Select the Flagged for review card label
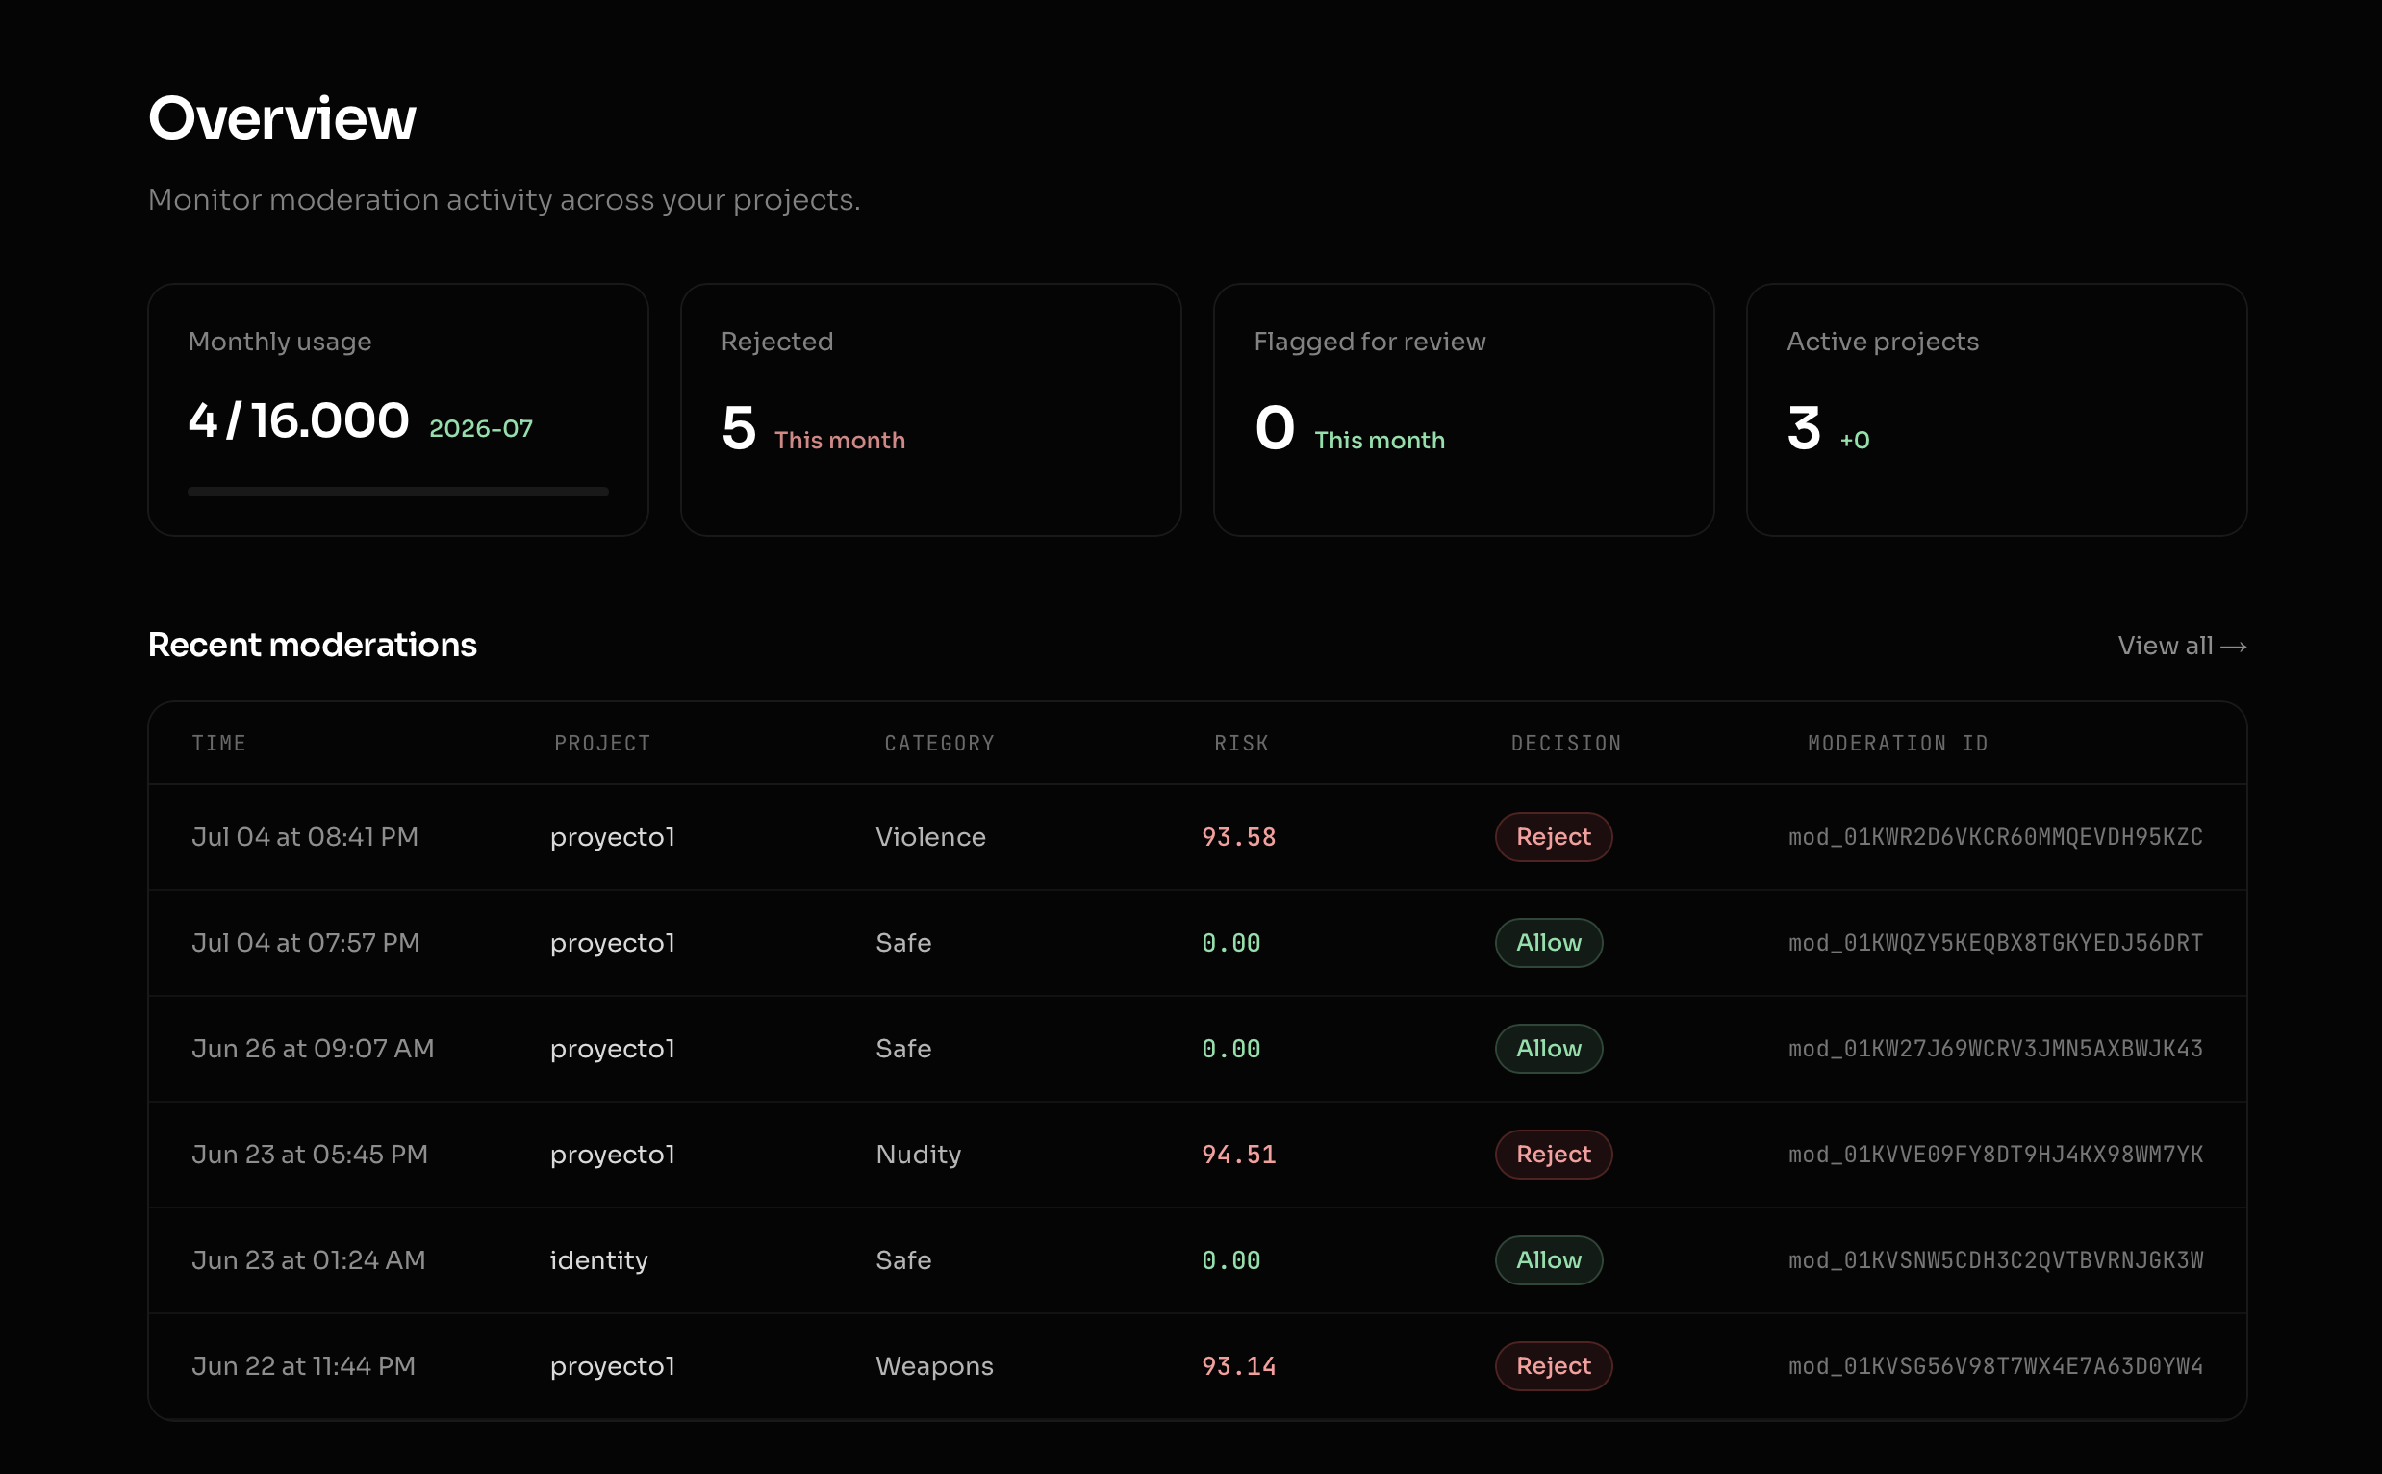 point(1369,342)
